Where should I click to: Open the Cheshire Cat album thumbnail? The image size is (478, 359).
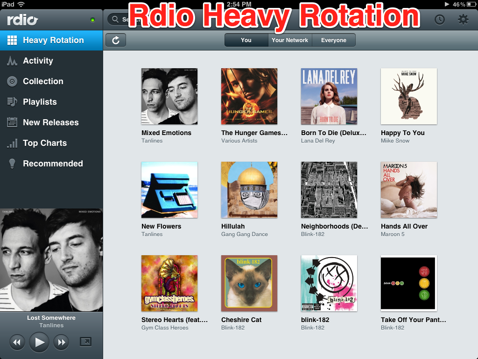click(249, 283)
